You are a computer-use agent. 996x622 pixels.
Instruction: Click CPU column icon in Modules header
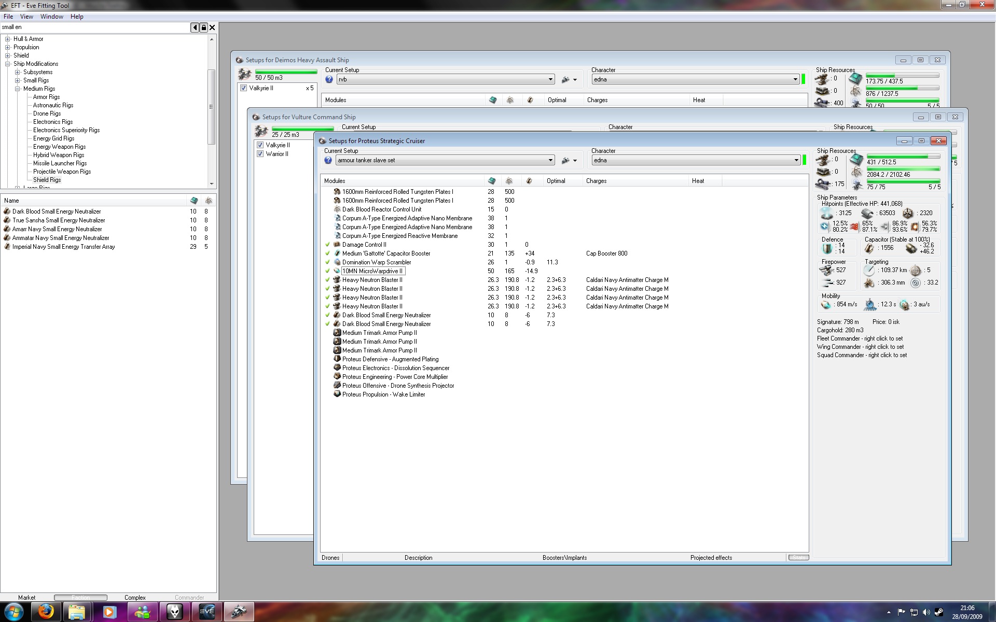coord(492,181)
